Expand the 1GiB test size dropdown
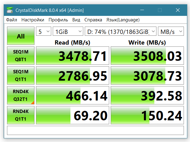The width and height of the screenshot is (190, 142). [68, 31]
